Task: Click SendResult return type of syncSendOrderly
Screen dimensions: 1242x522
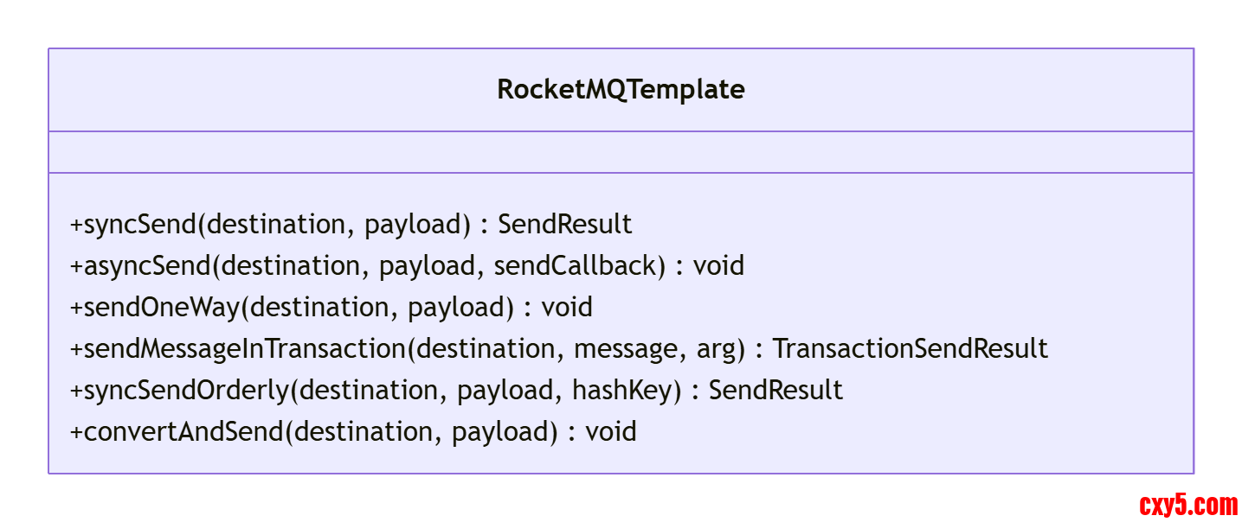Action: pyautogui.click(x=775, y=391)
